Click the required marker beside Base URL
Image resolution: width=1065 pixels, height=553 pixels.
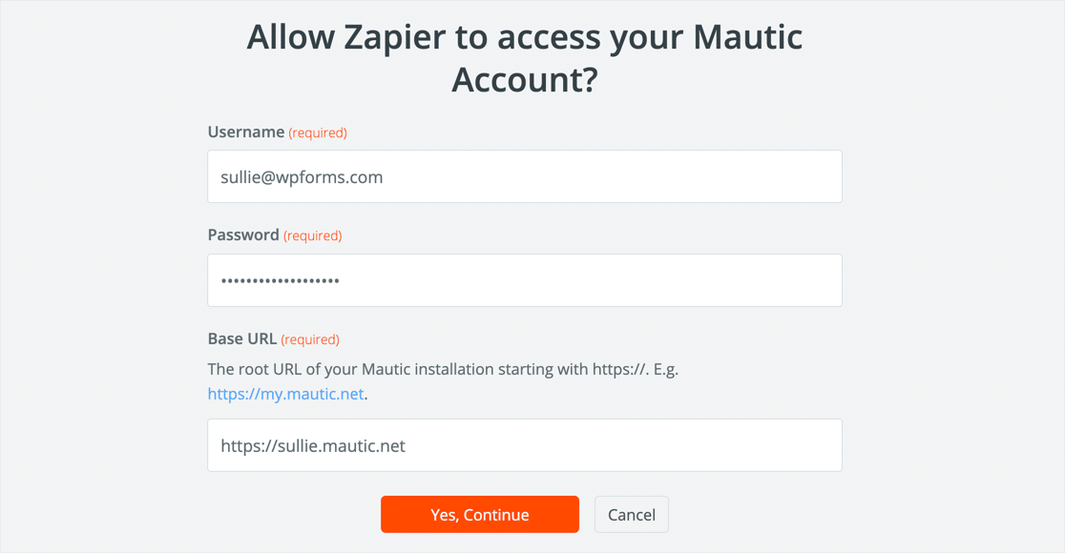tap(310, 340)
